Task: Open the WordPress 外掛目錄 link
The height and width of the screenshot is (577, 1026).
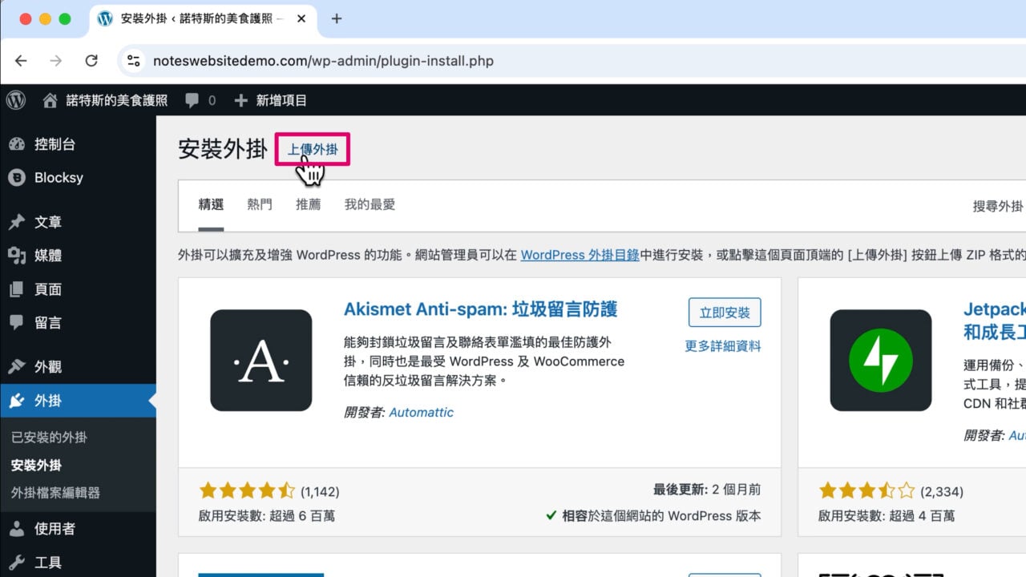Action: [580, 255]
